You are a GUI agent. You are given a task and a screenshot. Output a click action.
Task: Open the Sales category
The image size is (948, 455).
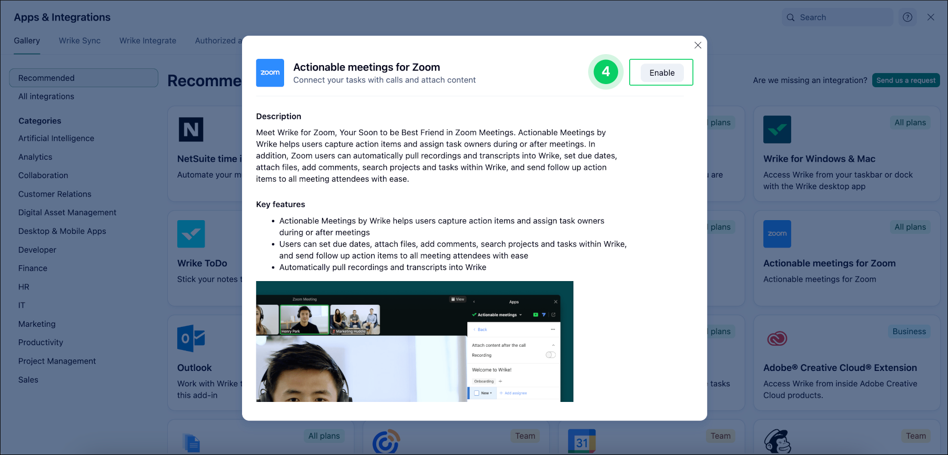(28, 380)
